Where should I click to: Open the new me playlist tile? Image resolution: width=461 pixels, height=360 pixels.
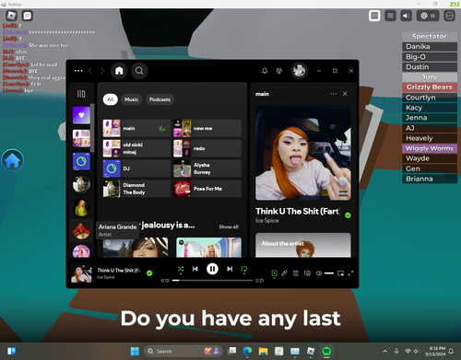pos(207,128)
